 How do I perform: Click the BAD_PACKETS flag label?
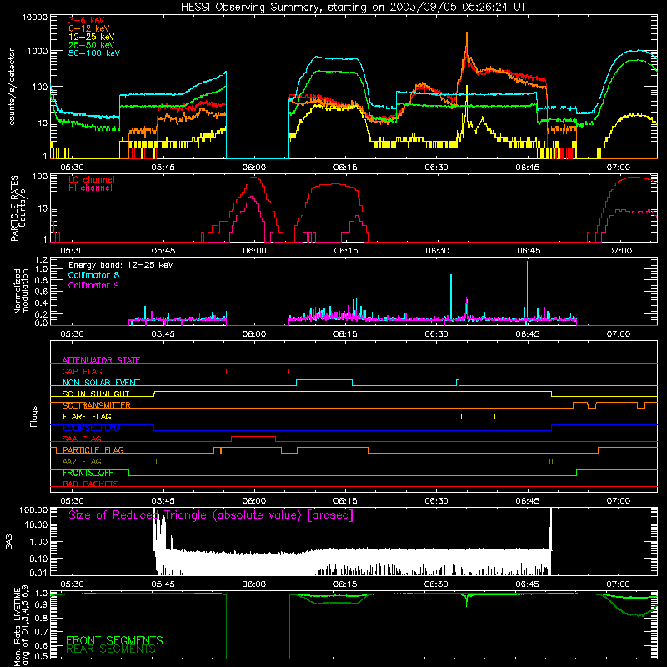pos(91,484)
